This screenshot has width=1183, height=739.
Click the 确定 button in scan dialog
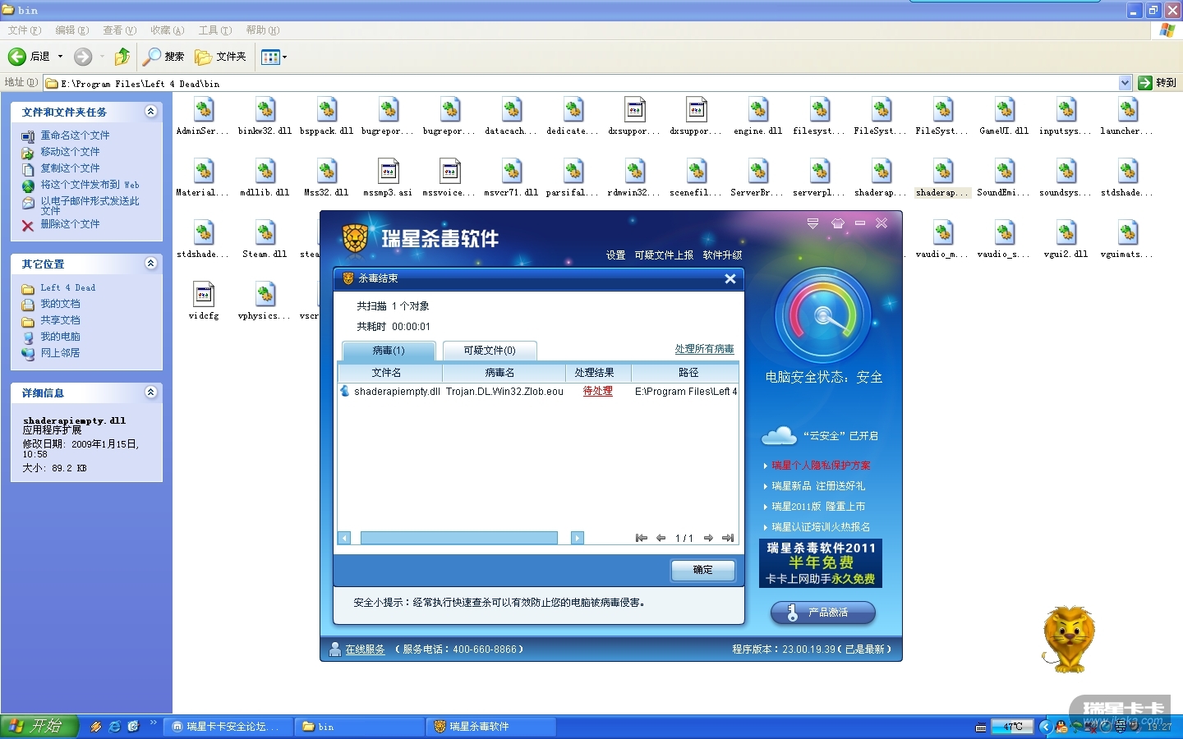pyautogui.click(x=702, y=570)
